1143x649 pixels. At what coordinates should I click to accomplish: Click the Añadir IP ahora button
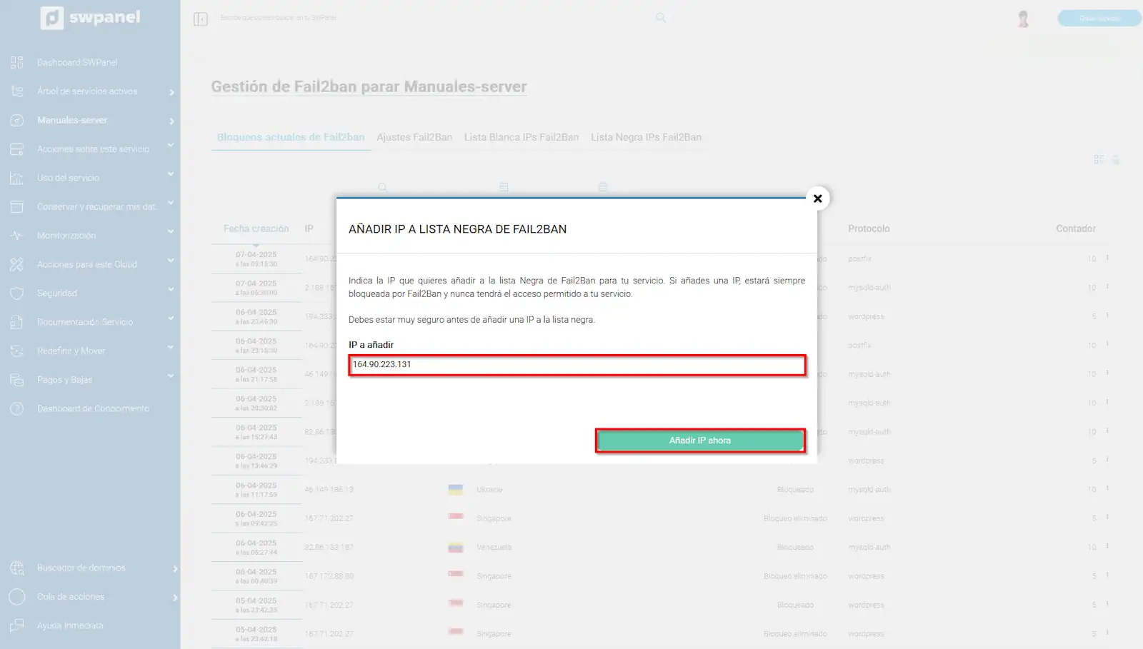click(x=700, y=441)
